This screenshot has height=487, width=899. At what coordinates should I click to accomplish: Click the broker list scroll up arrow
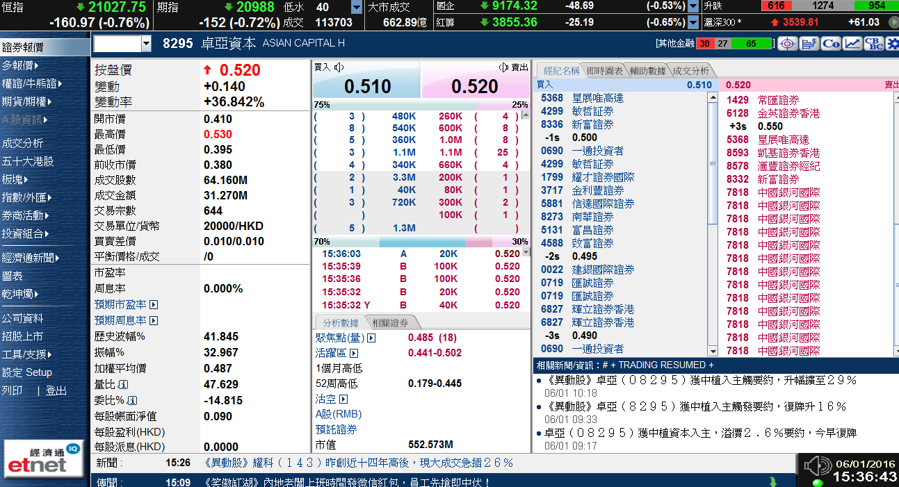click(x=712, y=98)
